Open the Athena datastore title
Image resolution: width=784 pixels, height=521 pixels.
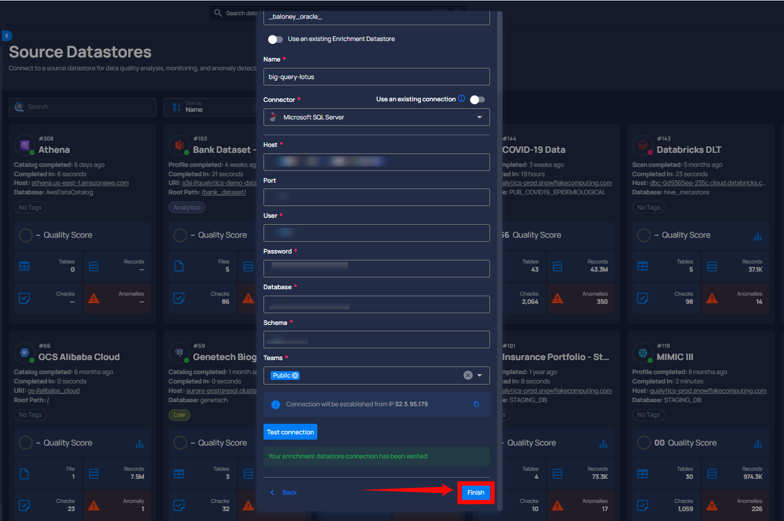[54, 150]
